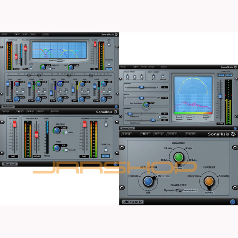Click the MultiLimit Smooth knob
The image size is (238, 238).
point(43,67)
